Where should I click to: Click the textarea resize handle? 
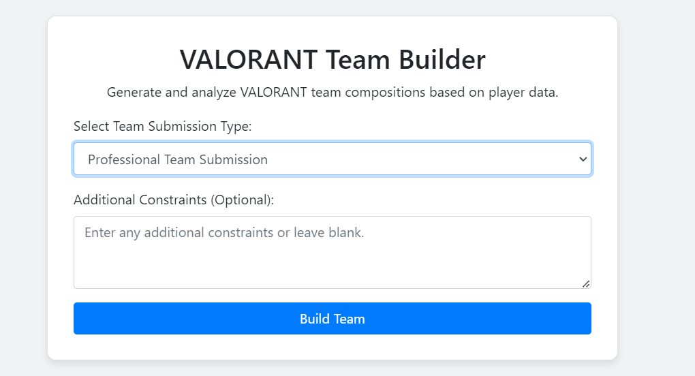[x=585, y=283]
